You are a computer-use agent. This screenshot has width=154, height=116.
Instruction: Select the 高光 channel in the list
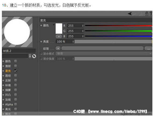pyautogui.click(x=8, y=109)
